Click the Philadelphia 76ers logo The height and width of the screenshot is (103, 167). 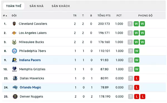pos(14,51)
